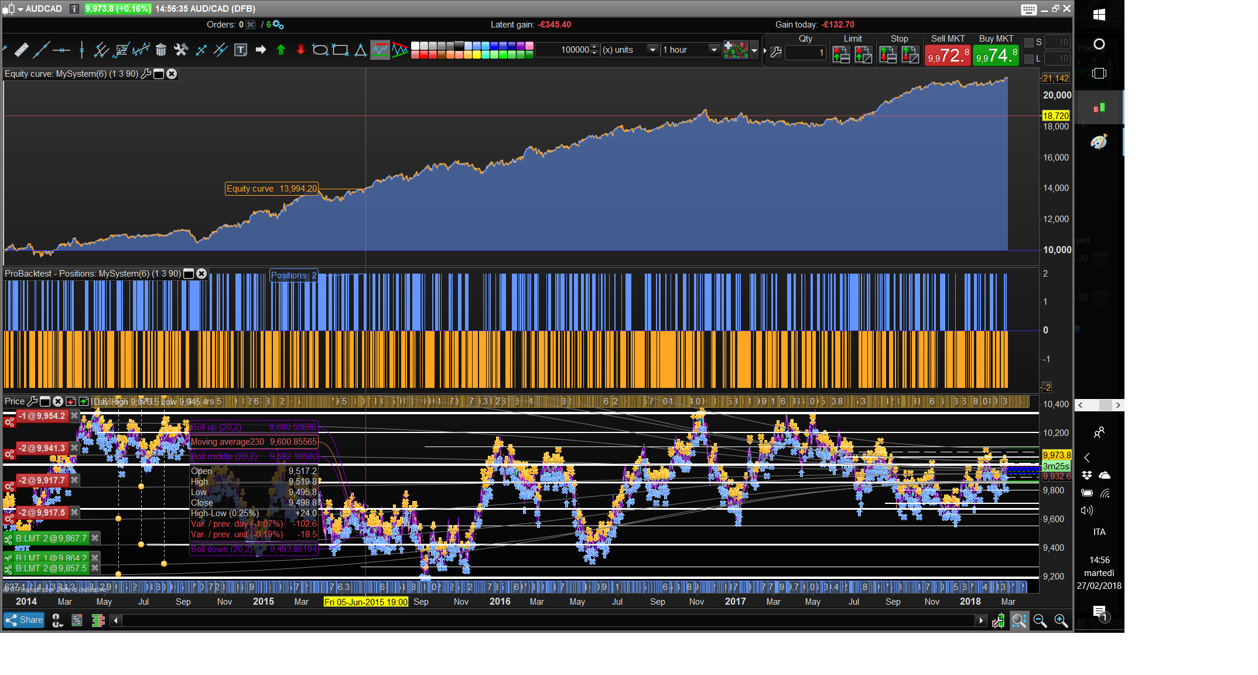The height and width of the screenshot is (675, 1258).
Task: Select the green up arrow tool
Action: pyautogui.click(x=281, y=50)
